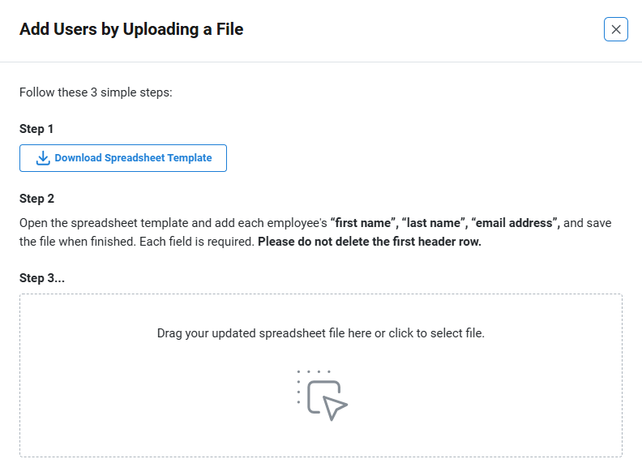Click the drag-and-drop cursor icon
This screenshot has width=642, height=476.
tap(323, 396)
